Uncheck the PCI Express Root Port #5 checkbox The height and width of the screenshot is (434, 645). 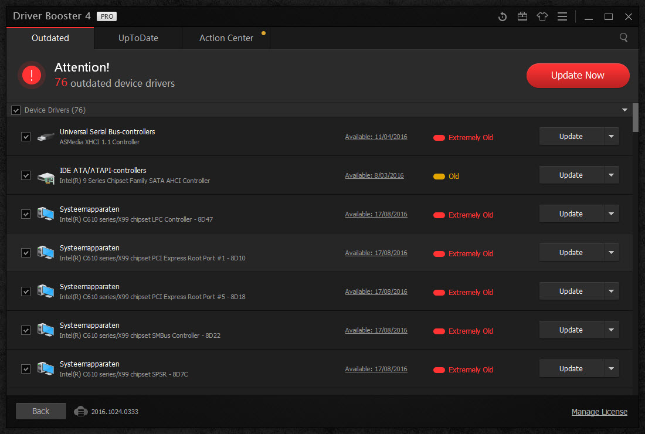[26, 291]
